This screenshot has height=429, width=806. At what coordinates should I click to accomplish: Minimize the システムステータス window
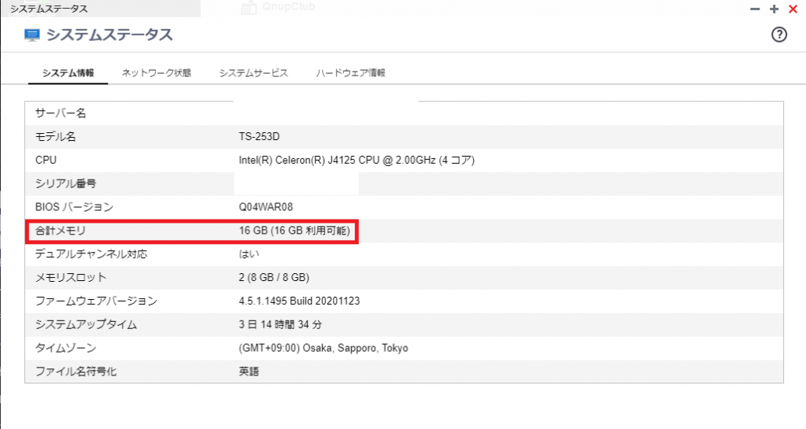click(755, 9)
